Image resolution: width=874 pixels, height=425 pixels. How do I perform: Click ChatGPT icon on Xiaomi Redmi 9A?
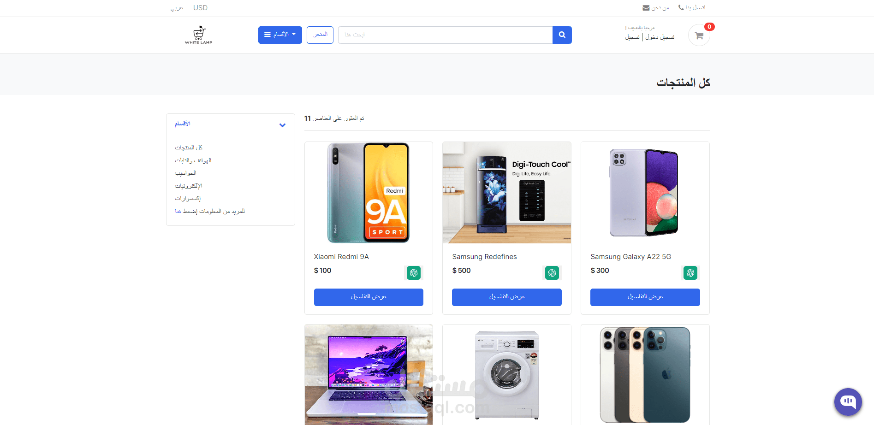pyautogui.click(x=414, y=273)
